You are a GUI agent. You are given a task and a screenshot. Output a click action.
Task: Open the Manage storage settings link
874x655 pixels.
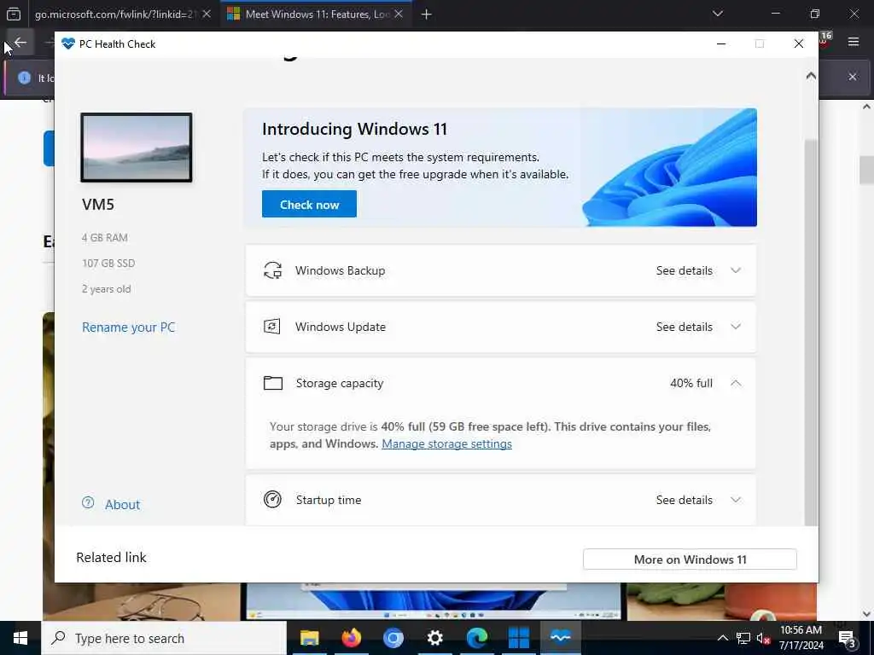point(446,443)
